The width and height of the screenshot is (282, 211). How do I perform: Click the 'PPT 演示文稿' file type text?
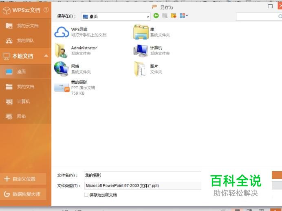point(83,87)
